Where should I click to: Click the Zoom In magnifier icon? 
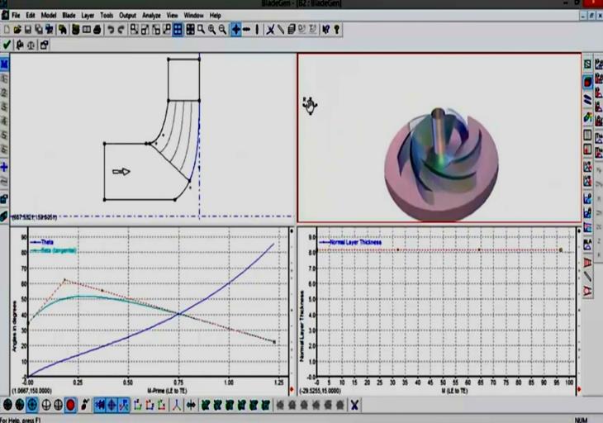coord(212,30)
